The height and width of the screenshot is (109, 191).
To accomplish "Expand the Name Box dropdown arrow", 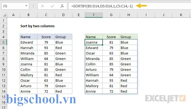I will pyautogui.click(x=26, y=6).
